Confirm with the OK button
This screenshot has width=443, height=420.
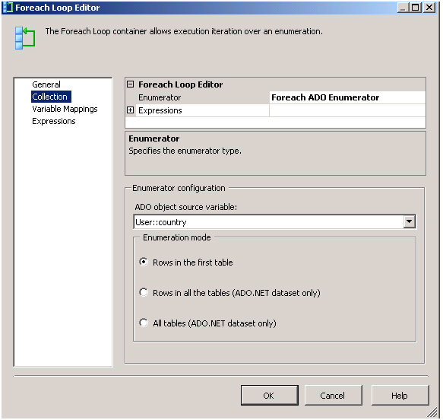[270, 395]
